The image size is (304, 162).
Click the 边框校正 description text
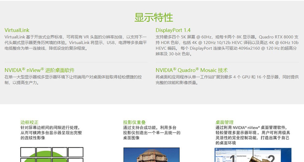click(51, 133)
